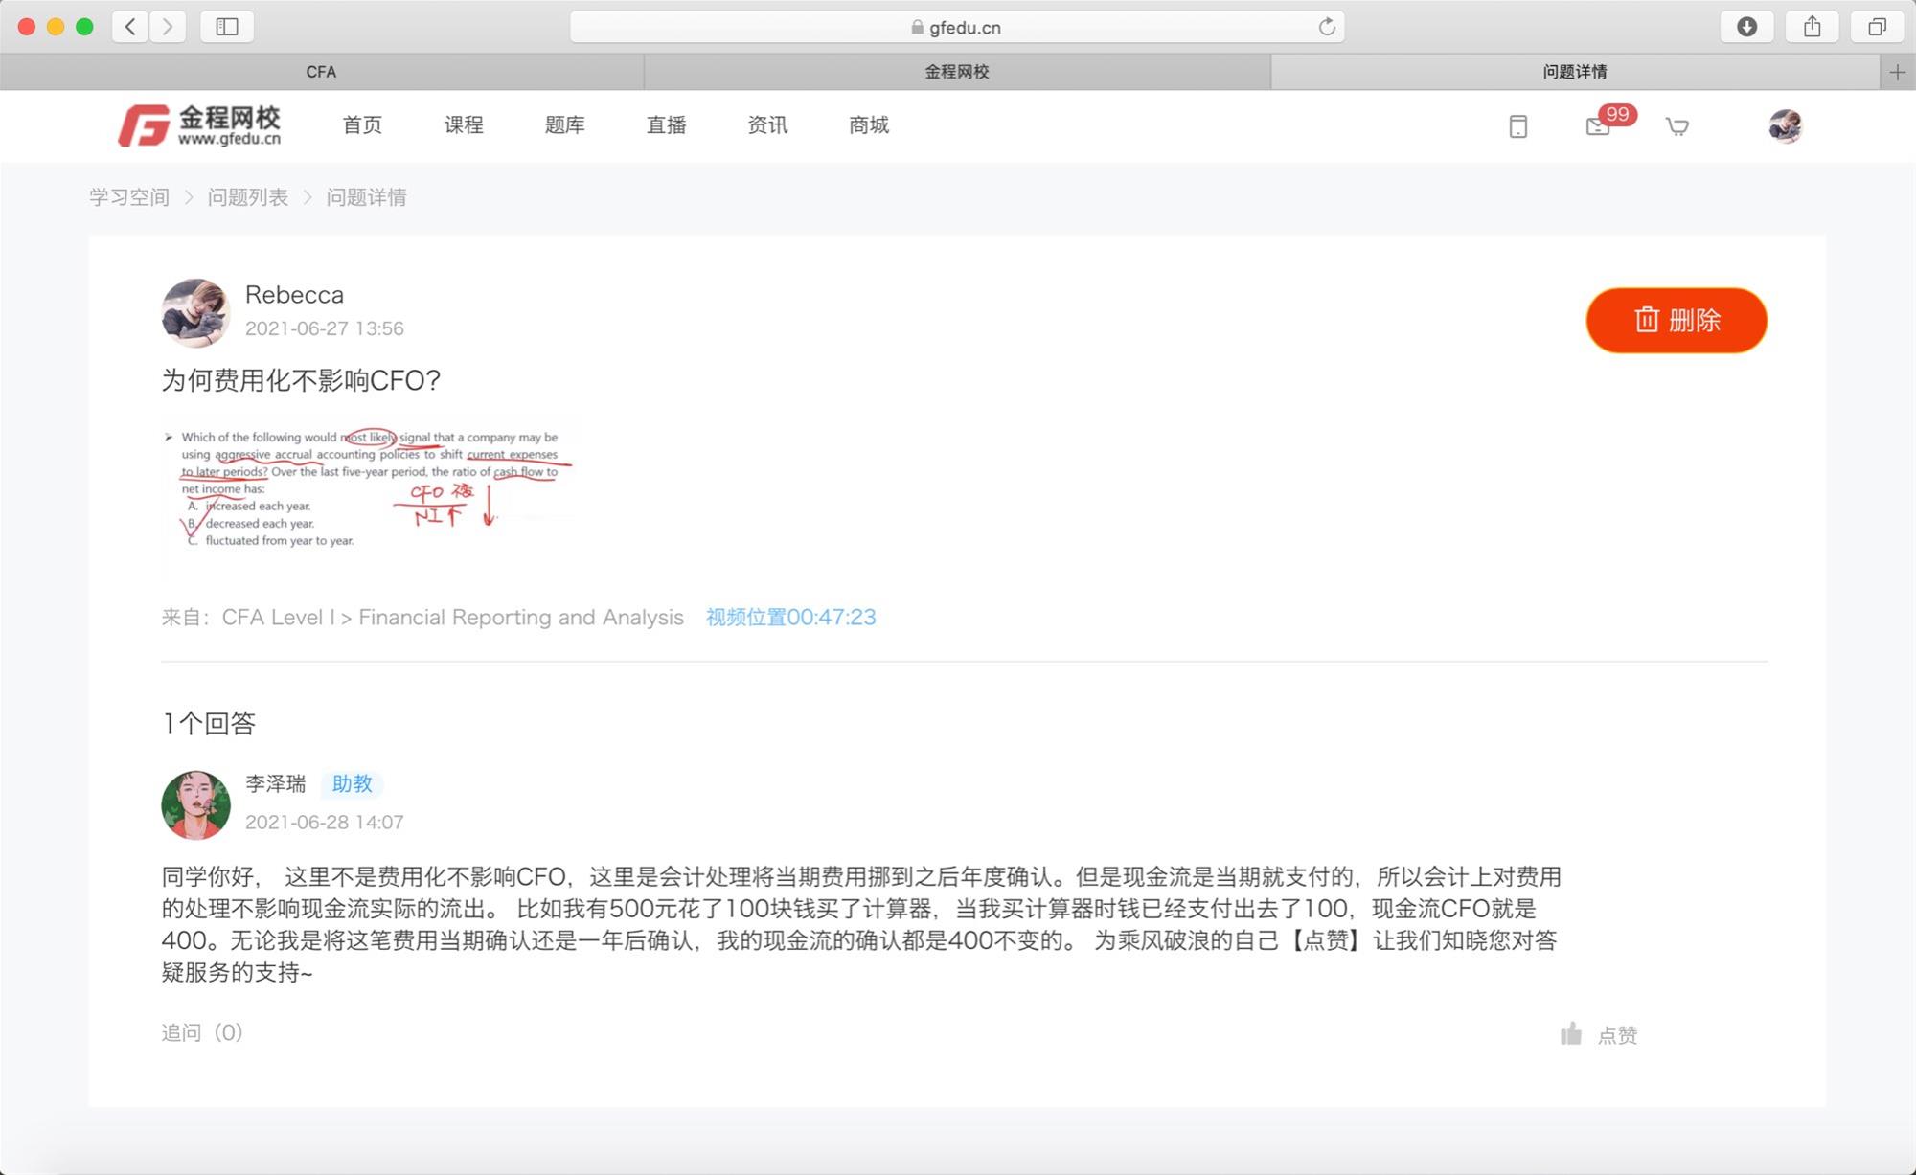Go to 问题列表 breadcrumb link
This screenshot has height=1175, width=1916.
tap(247, 197)
